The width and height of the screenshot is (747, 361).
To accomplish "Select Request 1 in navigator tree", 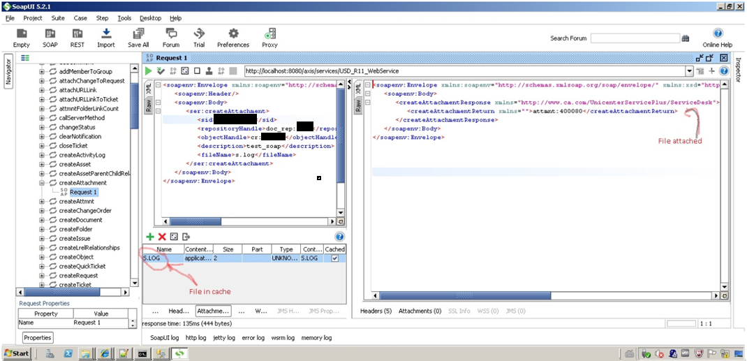I will 83,193.
